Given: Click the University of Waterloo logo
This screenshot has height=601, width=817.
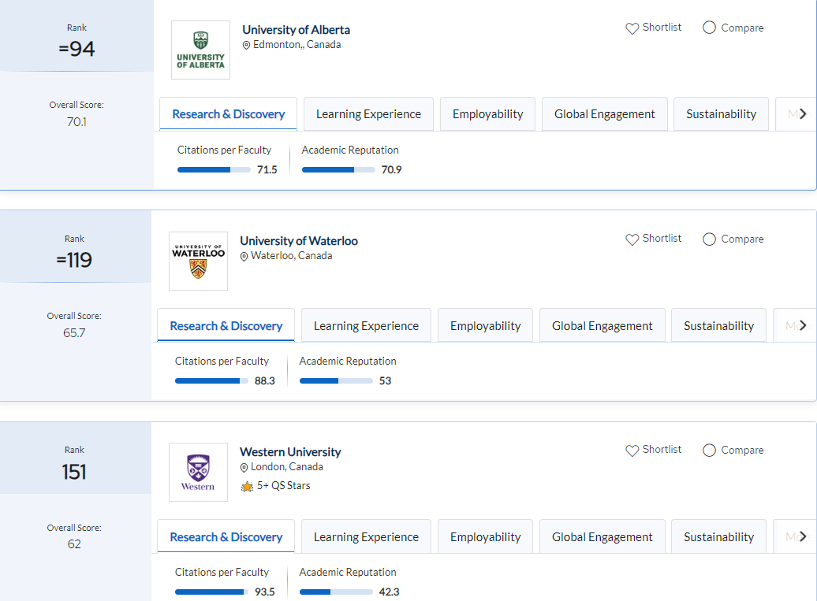Looking at the screenshot, I should (x=198, y=261).
